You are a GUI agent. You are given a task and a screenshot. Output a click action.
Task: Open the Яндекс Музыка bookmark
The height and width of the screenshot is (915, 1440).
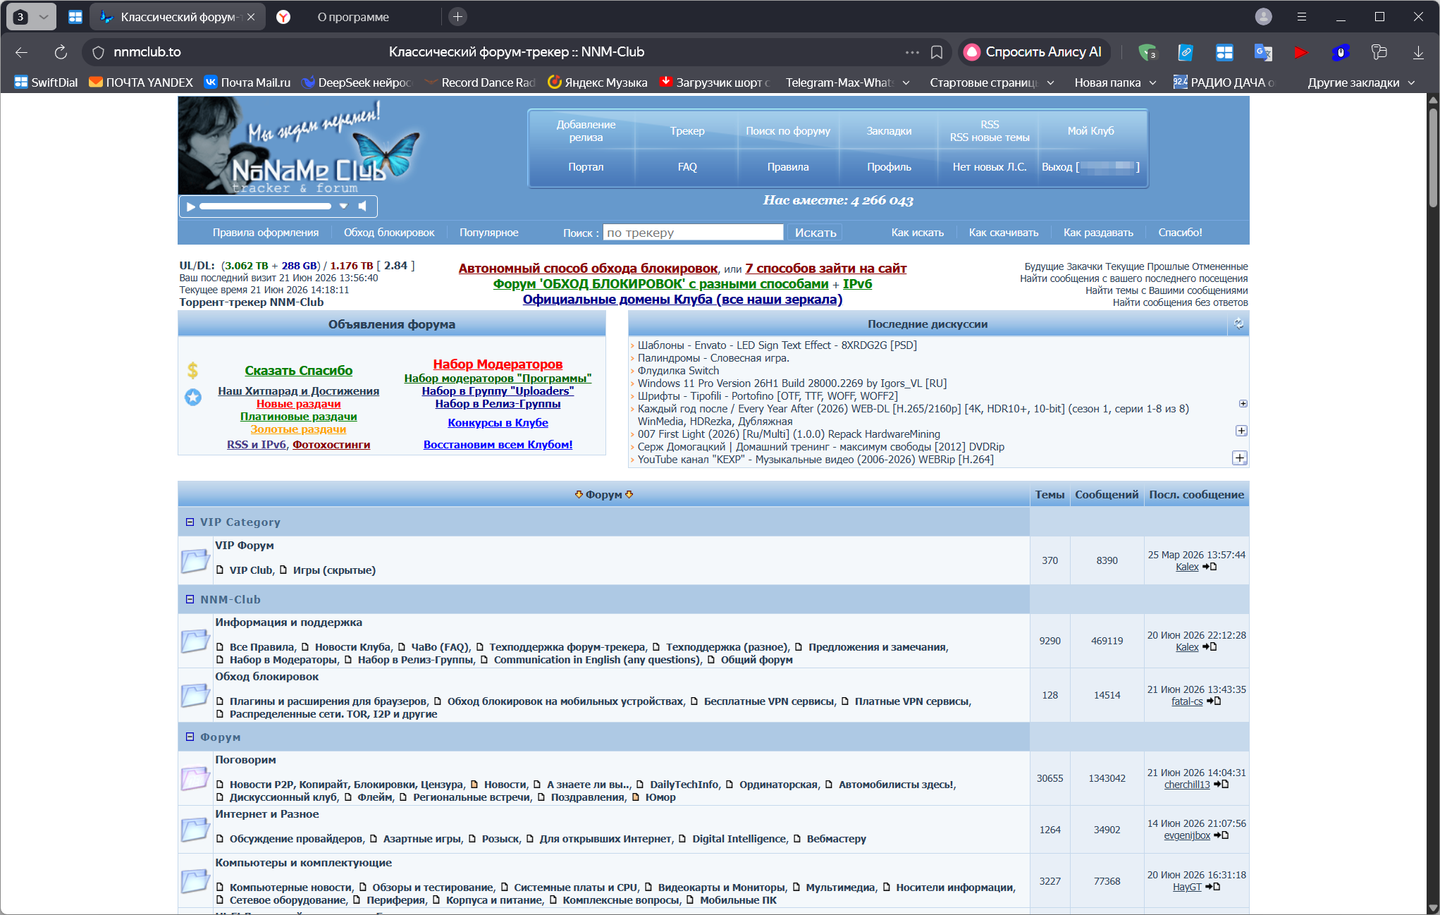coord(598,82)
